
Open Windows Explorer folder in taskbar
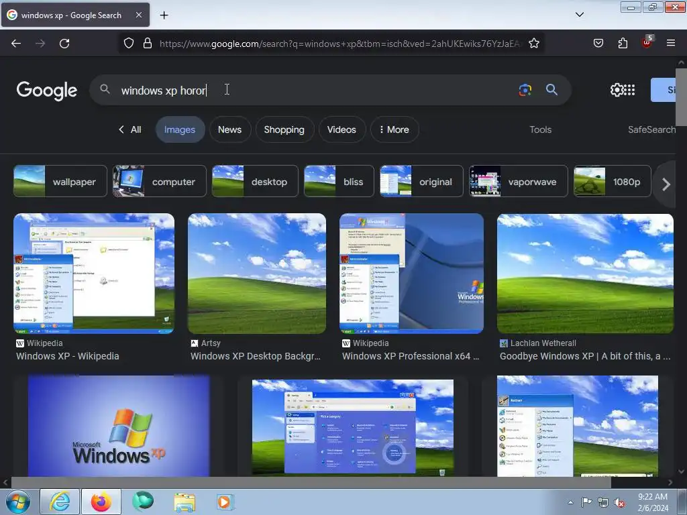[x=184, y=502]
